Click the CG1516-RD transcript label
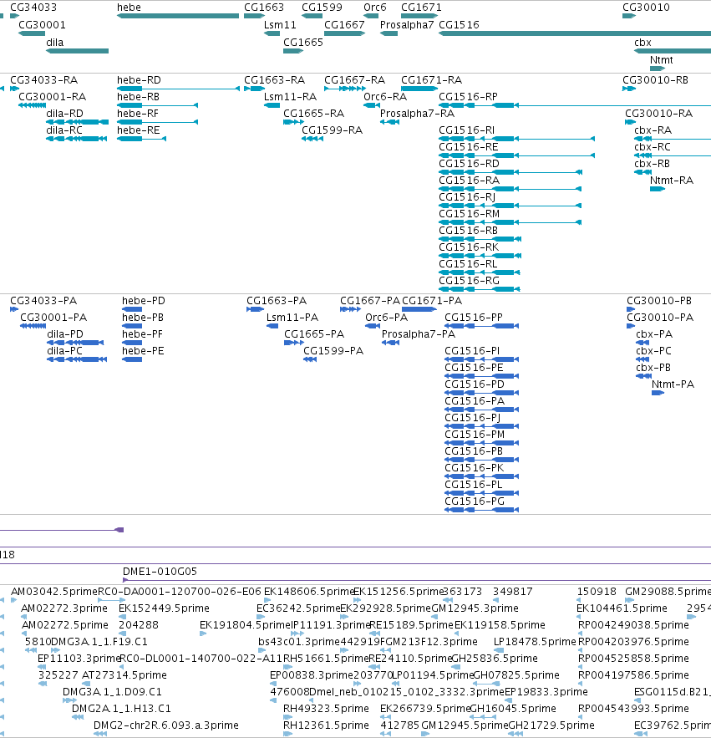Screen dimensions: 711x738 pos(470,164)
